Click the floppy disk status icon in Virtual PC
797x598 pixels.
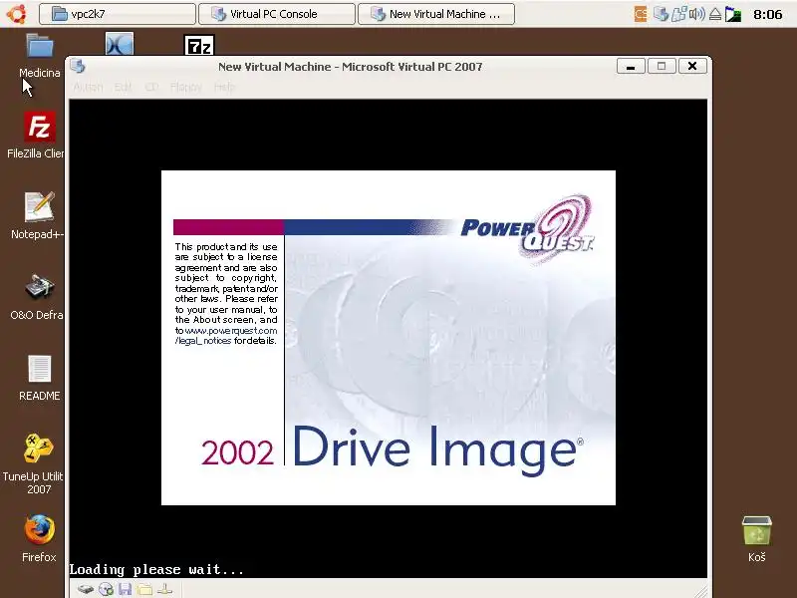coord(126,589)
